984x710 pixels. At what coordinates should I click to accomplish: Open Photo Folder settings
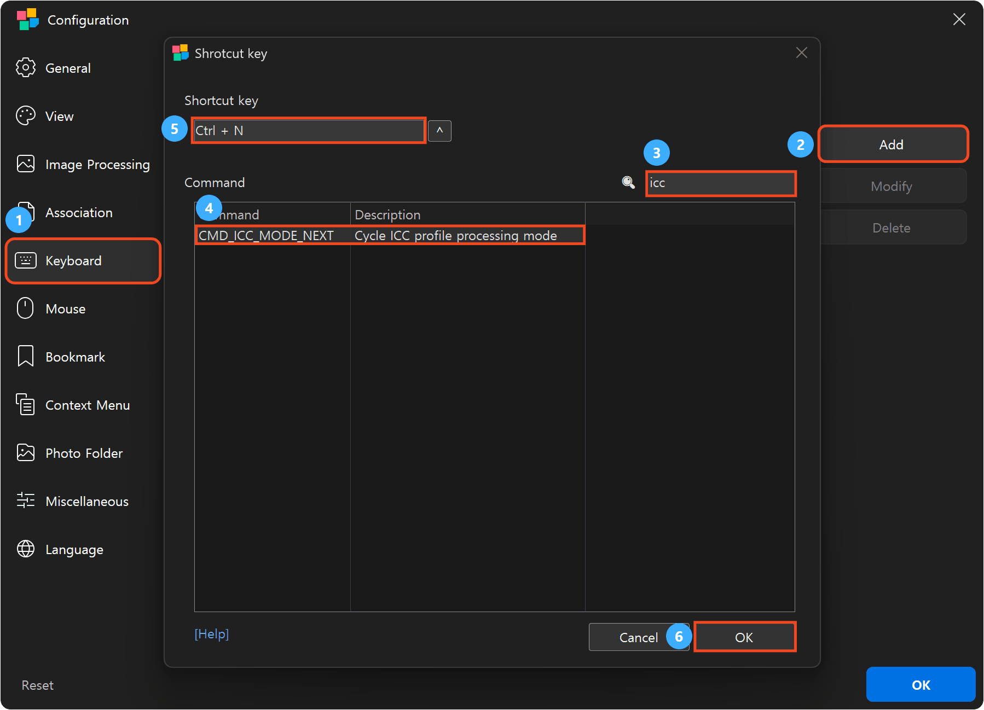pyautogui.click(x=84, y=453)
